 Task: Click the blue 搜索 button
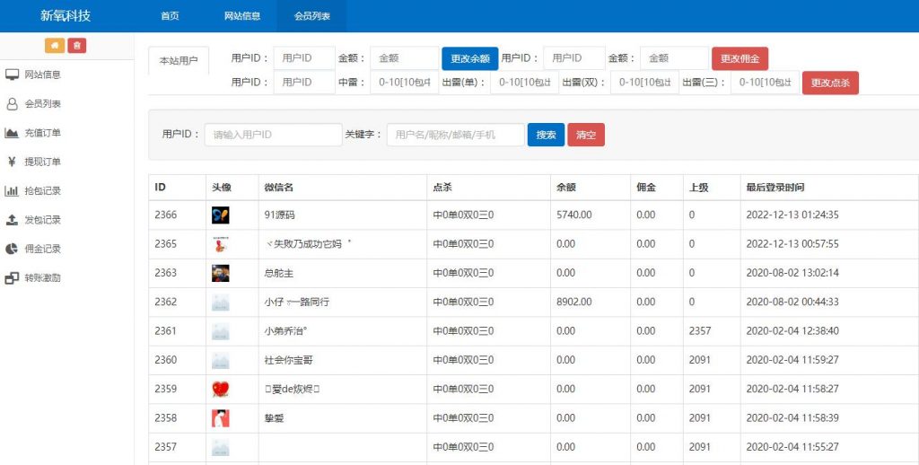point(546,135)
